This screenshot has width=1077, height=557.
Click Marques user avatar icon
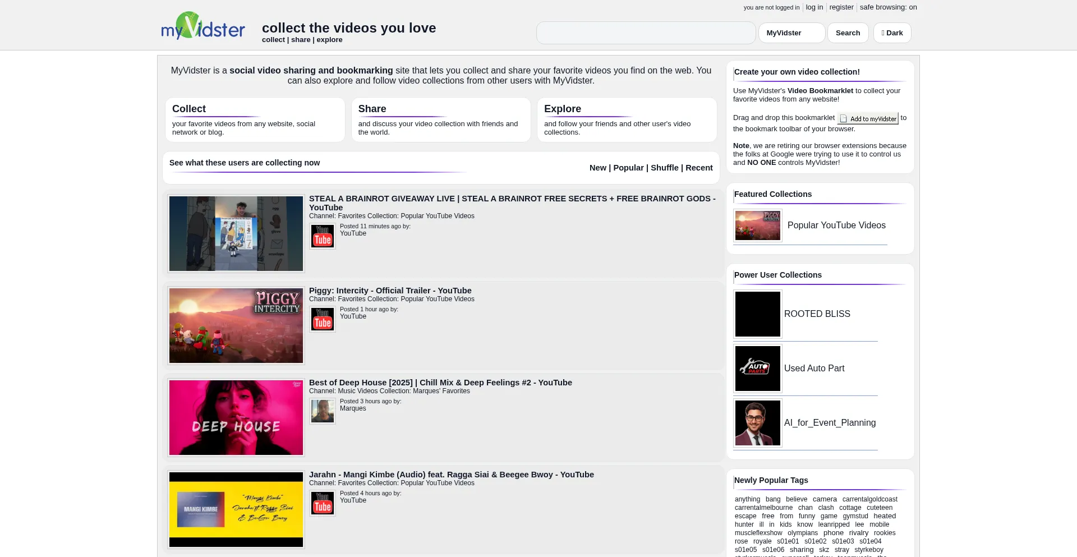[323, 411]
